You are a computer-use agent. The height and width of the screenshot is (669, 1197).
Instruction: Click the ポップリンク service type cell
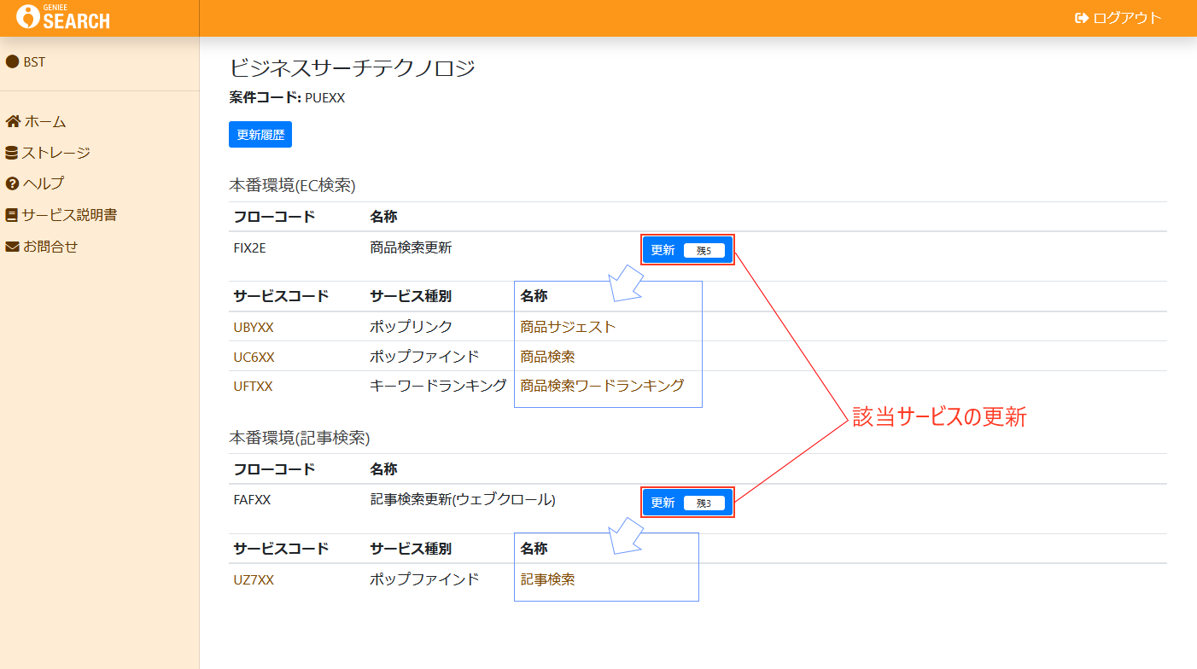pos(411,327)
